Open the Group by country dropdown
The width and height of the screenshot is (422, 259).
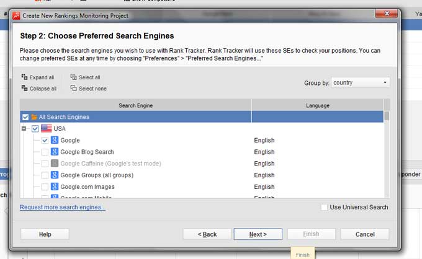click(x=360, y=82)
